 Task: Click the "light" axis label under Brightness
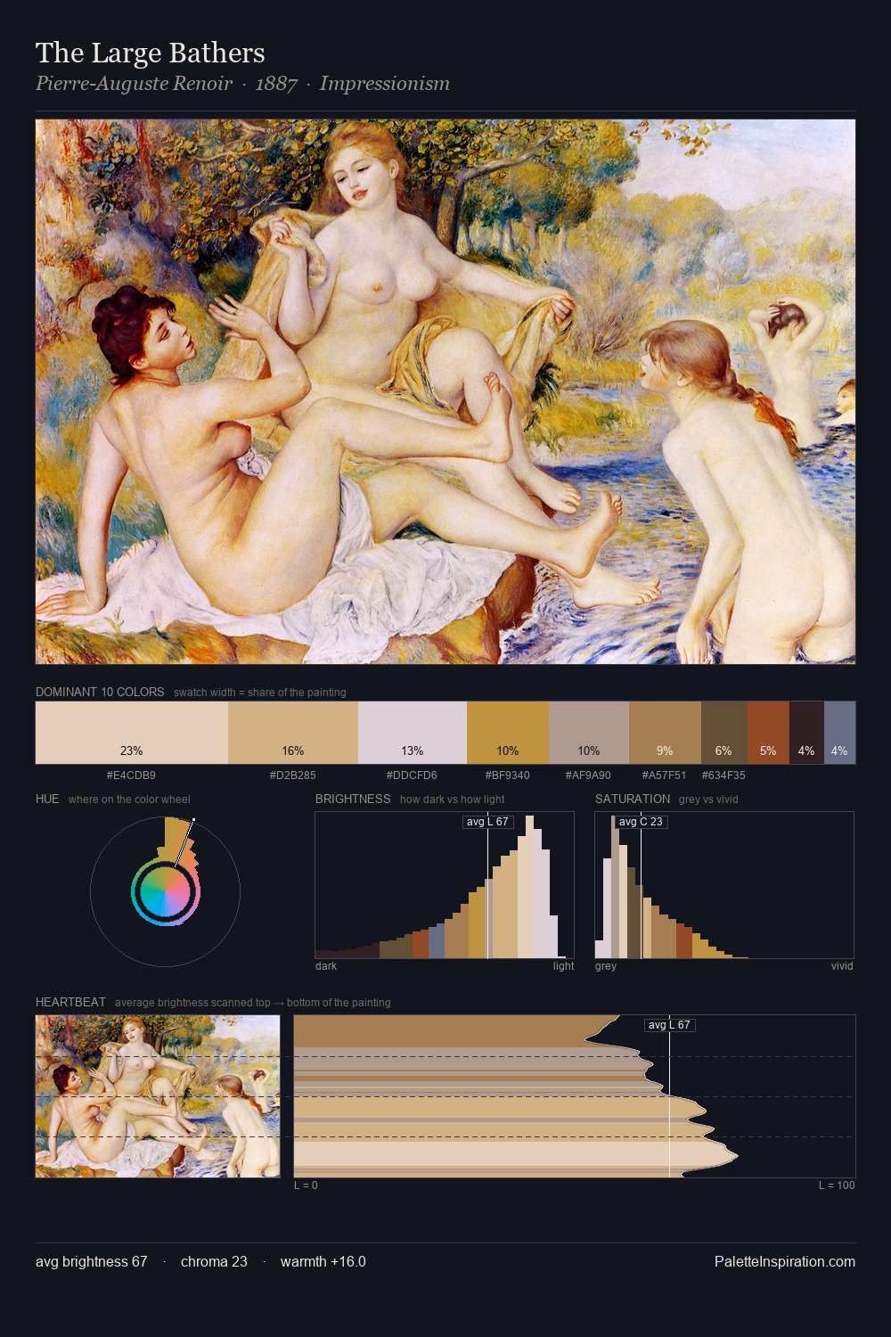tap(564, 966)
